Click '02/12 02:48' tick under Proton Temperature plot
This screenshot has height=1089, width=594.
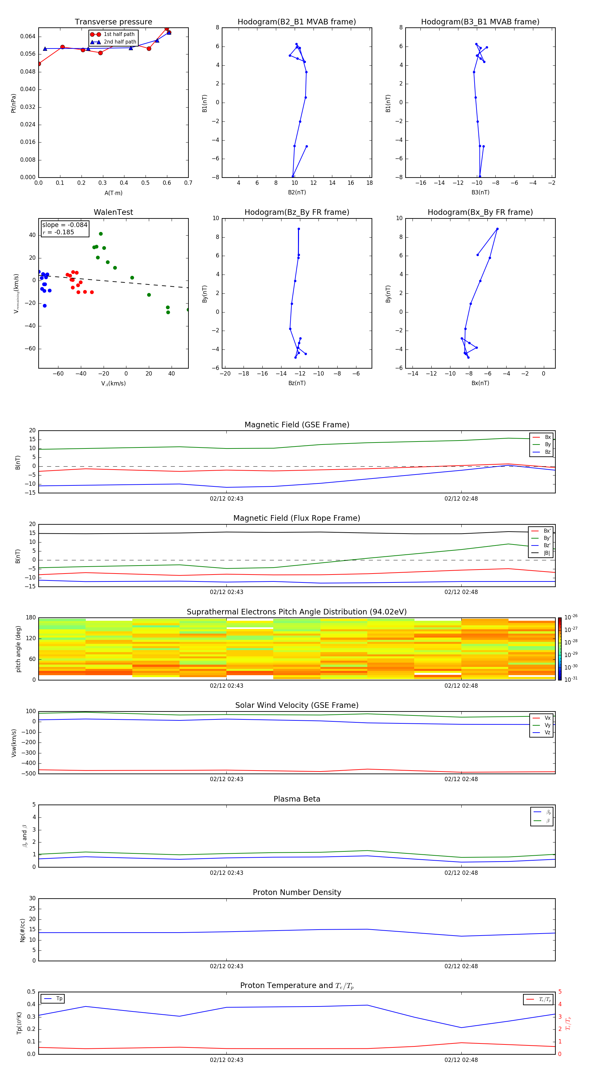(461, 1060)
